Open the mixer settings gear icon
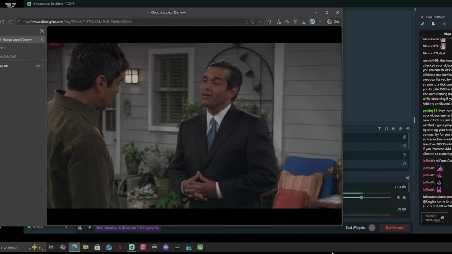The image size is (452, 254). coord(408,178)
